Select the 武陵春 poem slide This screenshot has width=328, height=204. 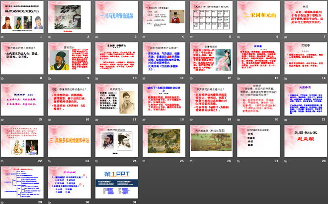point(306,58)
